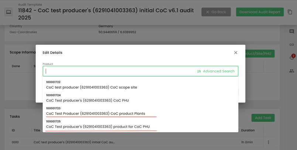
Task: Click the Duration column header in Tasks
Action: pos(247,130)
